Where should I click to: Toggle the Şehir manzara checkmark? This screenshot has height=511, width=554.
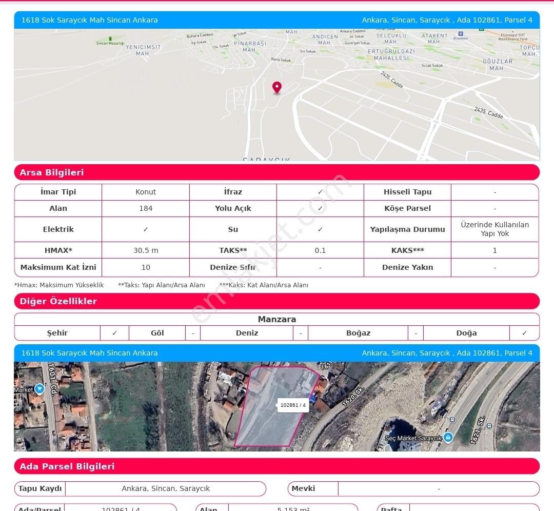114,332
